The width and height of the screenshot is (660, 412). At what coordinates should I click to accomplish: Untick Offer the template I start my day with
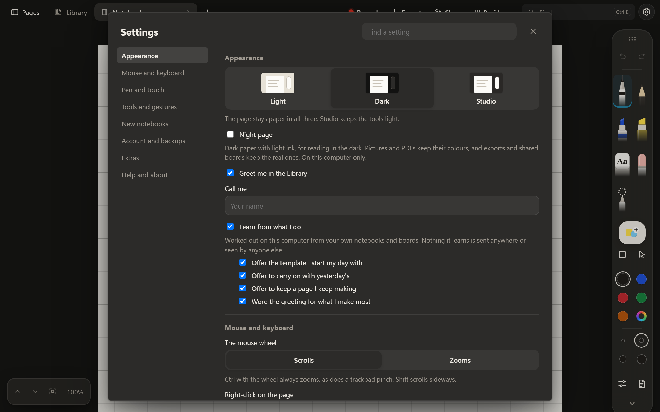click(242, 262)
